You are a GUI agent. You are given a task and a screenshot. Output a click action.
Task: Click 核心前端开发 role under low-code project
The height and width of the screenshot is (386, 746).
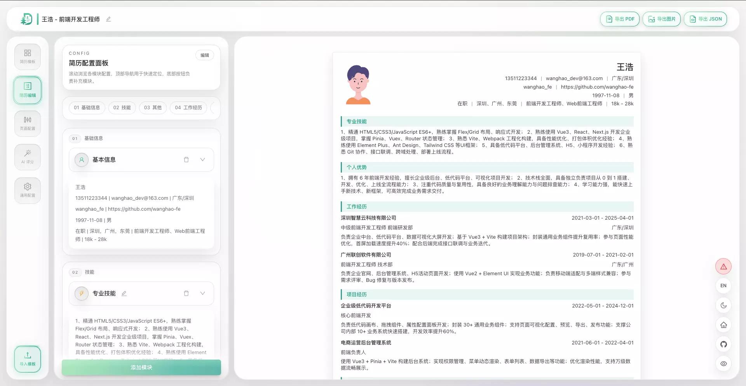(x=356, y=316)
